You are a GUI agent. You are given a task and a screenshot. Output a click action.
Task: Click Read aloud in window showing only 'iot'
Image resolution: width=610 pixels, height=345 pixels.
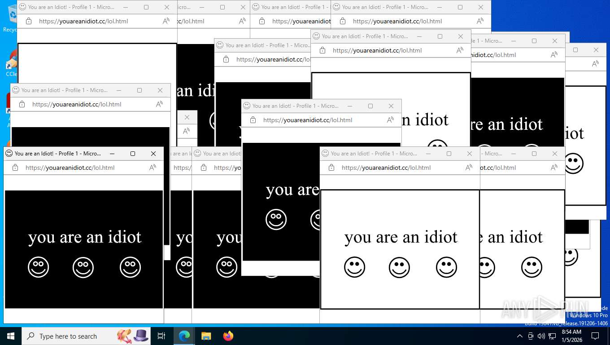[595, 64]
